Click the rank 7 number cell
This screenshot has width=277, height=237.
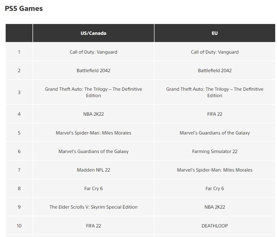pos(19,170)
